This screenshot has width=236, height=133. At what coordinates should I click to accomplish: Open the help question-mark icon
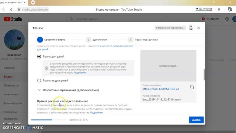coord(227,19)
